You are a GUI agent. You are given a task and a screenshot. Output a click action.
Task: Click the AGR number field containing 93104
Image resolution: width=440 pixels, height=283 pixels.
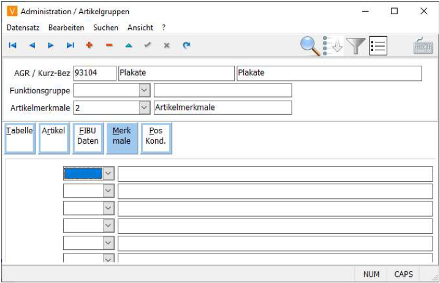pyautogui.click(x=94, y=73)
